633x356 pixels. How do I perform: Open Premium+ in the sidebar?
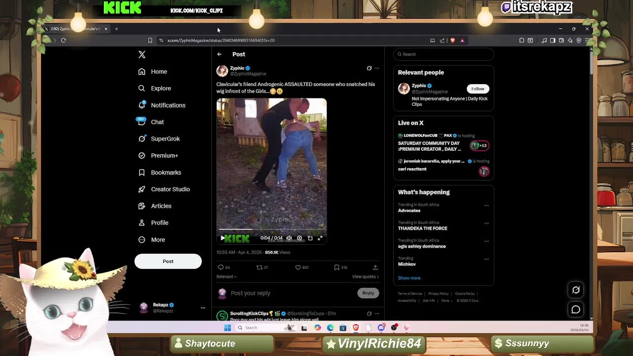[x=158, y=156]
